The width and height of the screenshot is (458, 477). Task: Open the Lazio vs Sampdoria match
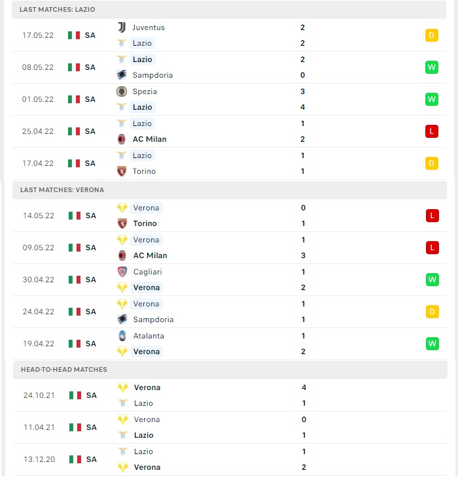[229, 67]
